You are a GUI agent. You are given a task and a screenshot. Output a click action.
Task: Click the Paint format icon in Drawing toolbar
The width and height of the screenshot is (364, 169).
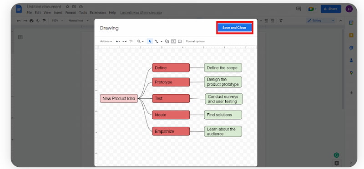click(x=131, y=41)
